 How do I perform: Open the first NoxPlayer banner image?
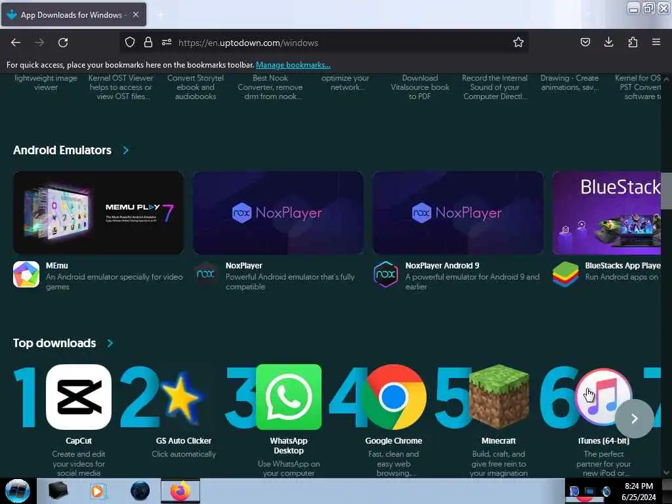coord(278,213)
